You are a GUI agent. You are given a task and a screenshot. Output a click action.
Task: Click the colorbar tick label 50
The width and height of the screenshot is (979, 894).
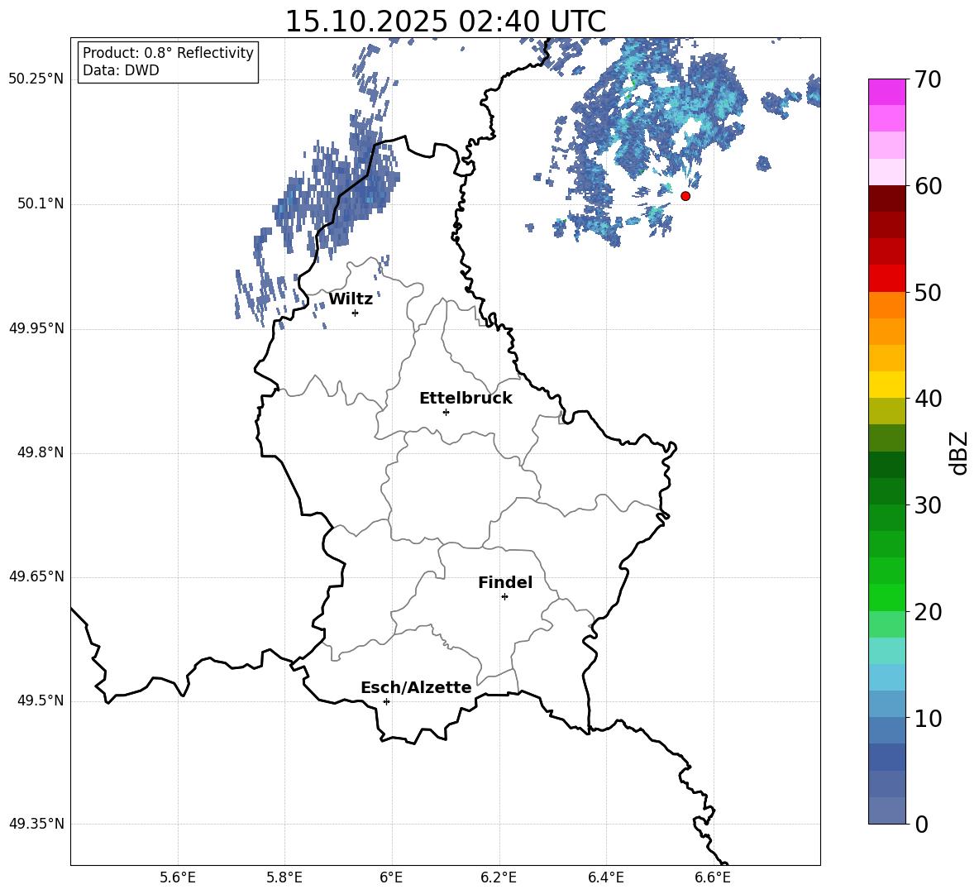click(928, 293)
